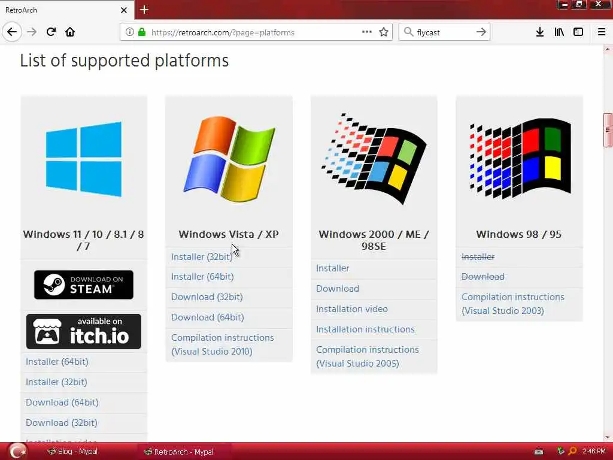This screenshot has height=460, width=613.
Task: Click the Windows Vista / XP logo
Action: tap(229, 159)
